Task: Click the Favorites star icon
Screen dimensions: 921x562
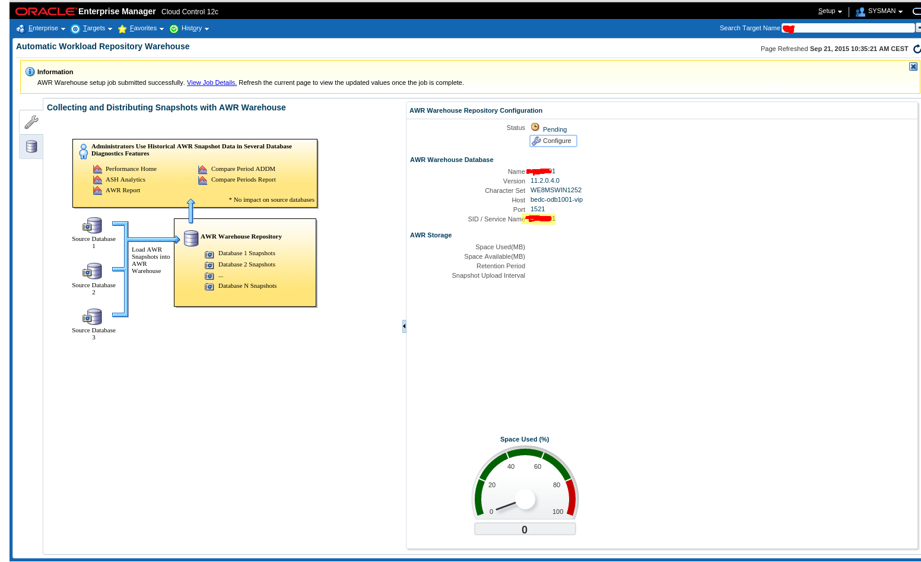Action: (122, 28)
